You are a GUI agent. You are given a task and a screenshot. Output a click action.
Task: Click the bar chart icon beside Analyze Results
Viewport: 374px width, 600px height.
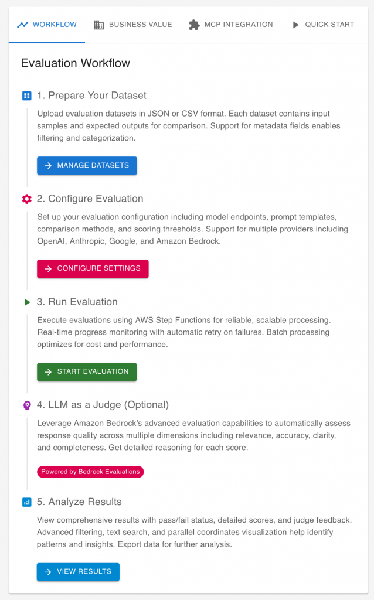[x=26, y=502]
